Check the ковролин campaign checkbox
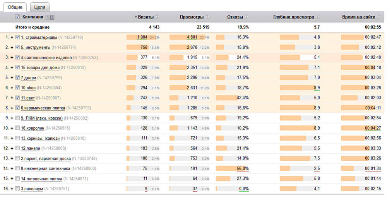Viewport: 387px width, 199px height. (x=17, y=128)
